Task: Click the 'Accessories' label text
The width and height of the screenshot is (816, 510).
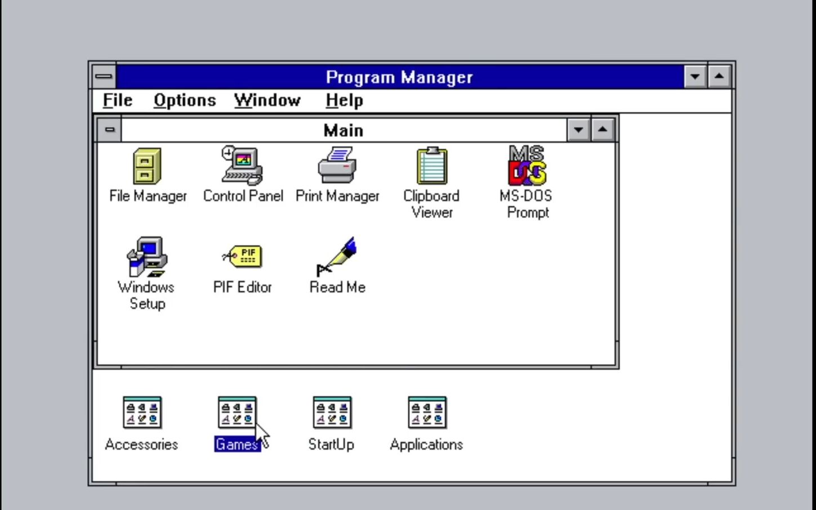Action: (x=141, y=445)
